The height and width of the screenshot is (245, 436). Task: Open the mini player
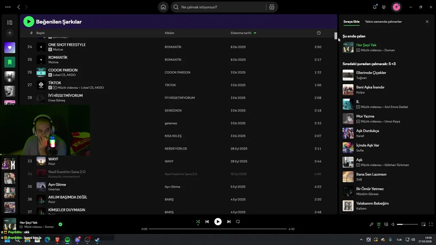tap(423, 224)
